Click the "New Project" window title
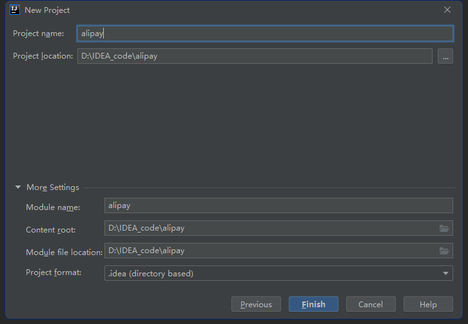Image resolution: width=468 pixels, height=324 pixels. [x=47, y=10]
